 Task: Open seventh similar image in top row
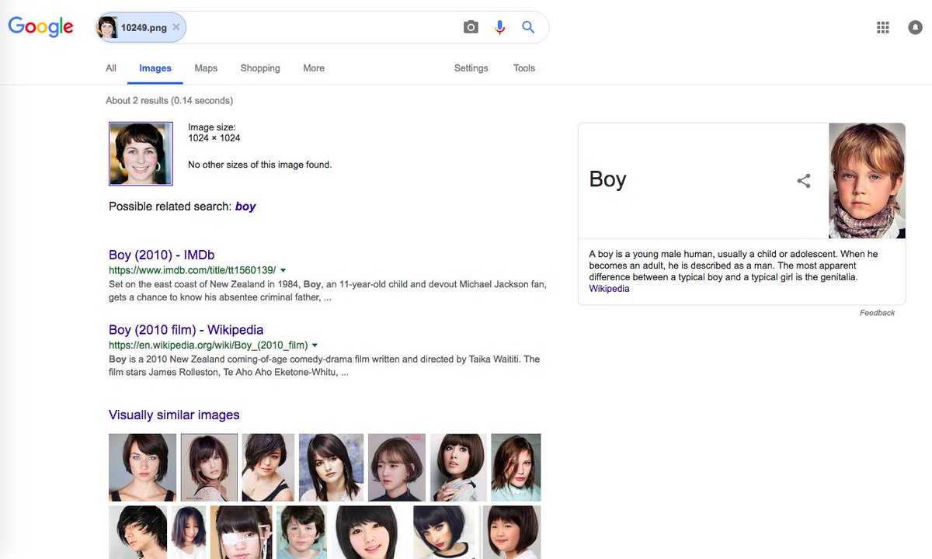coord(516,467)
